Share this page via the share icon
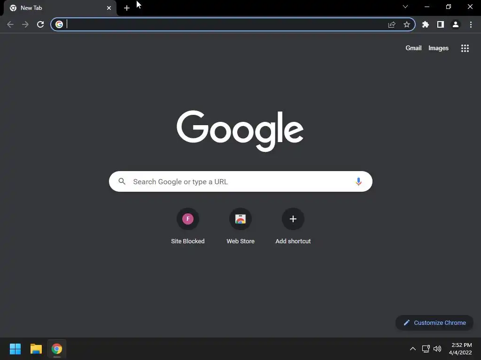Image resolution: width=481 pixels, height=360 pixels. pos(392,24)
